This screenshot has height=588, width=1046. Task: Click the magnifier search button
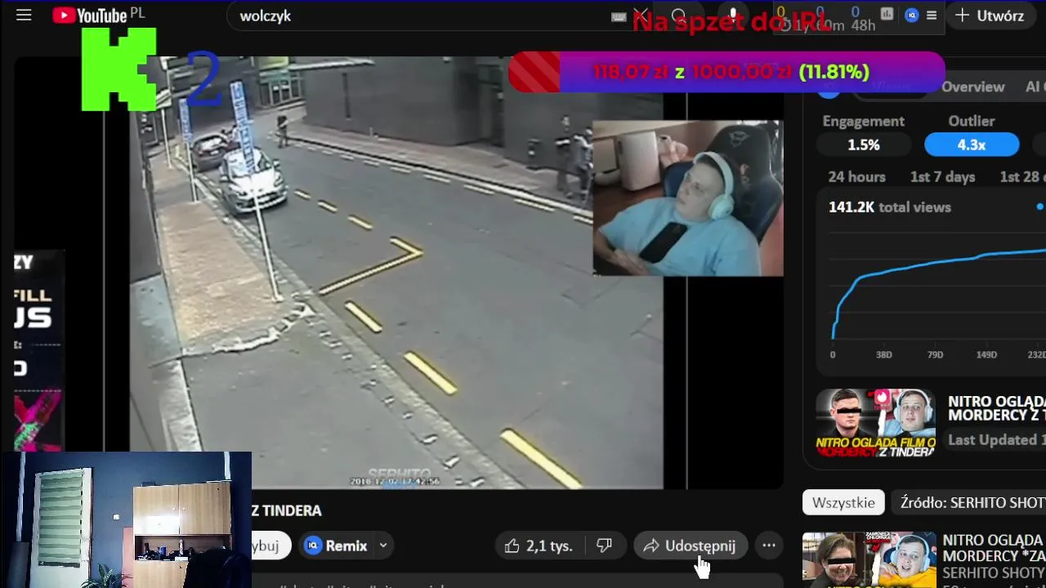679,16
